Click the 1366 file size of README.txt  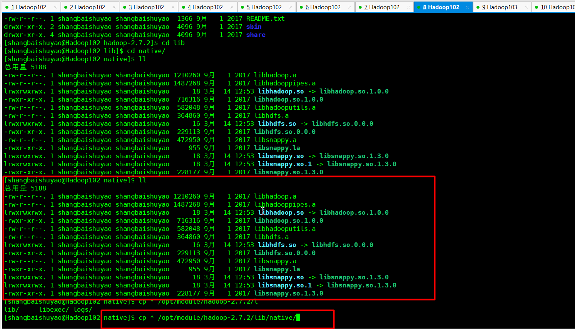point(185,18)
